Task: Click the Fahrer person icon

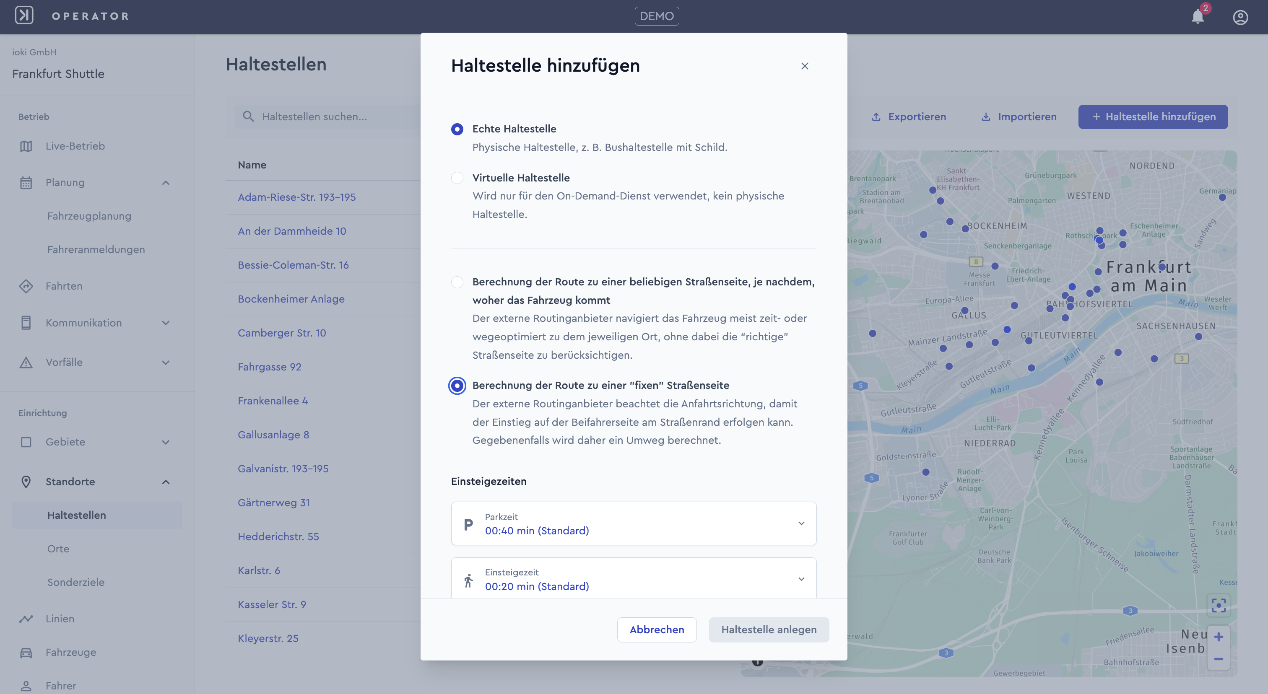Action: (x=26, y=686)
